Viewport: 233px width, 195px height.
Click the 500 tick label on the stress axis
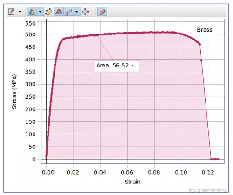30,34
